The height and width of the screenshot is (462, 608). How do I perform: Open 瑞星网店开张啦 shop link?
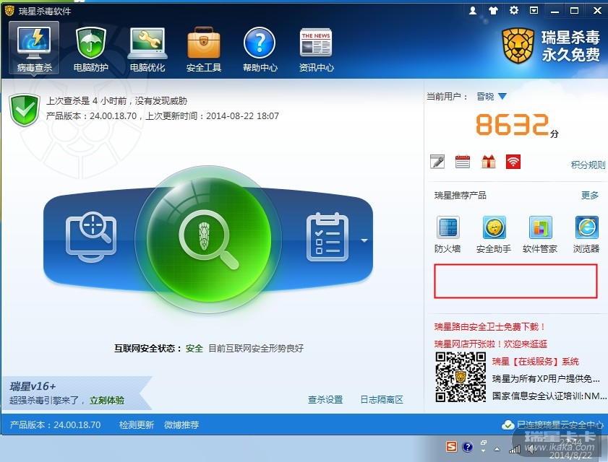(490, 344)
